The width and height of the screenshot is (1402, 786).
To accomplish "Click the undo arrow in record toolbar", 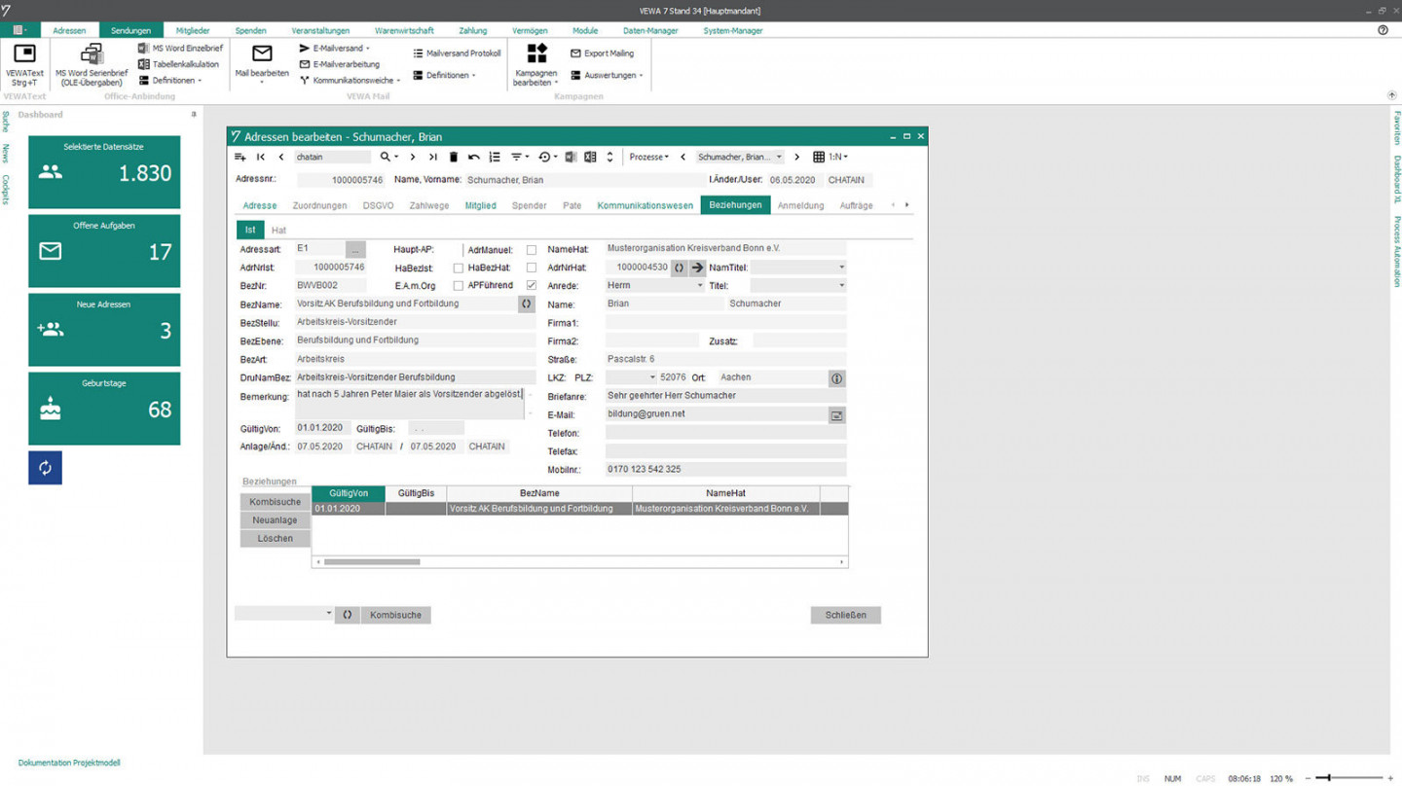I will [474, 157].
